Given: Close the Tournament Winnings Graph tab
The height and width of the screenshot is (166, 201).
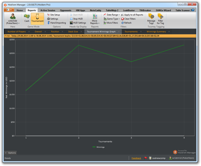Looking at the screenshot, I should coord(119,32).
